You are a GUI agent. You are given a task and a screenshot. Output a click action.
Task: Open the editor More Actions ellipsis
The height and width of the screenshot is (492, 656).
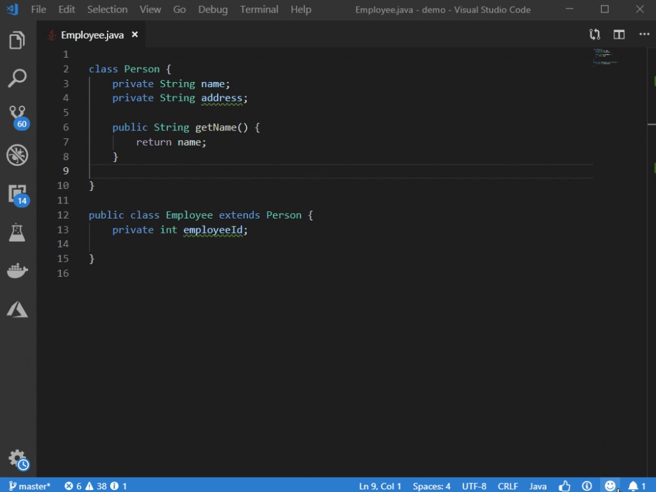pos(644,35)
